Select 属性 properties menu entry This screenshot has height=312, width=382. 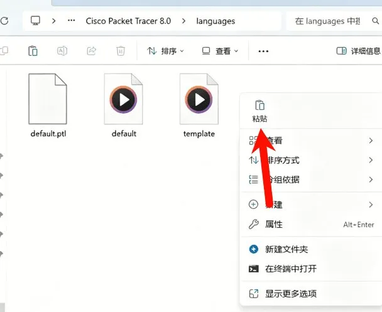pos(311,224)
